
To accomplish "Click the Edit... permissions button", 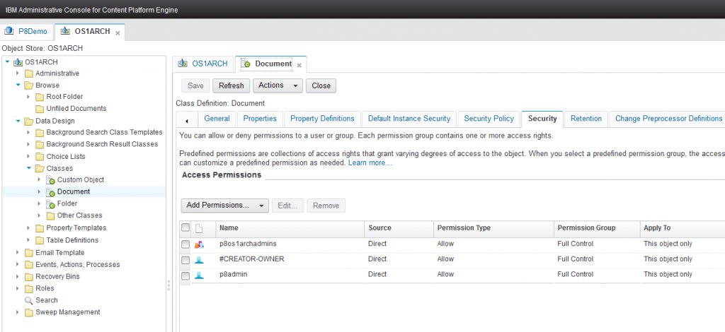I will (287, 205).
